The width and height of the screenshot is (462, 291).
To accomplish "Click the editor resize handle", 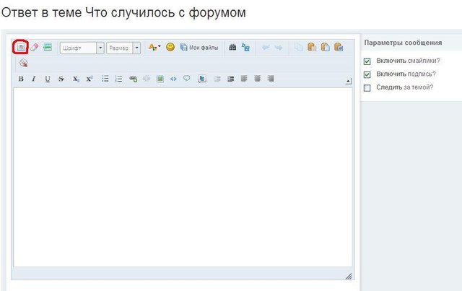I will click(349, 276).
